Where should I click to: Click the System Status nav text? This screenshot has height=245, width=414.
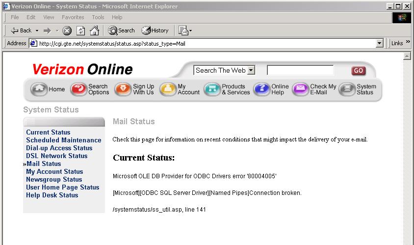pyautogui.click(x=366, y=89)
